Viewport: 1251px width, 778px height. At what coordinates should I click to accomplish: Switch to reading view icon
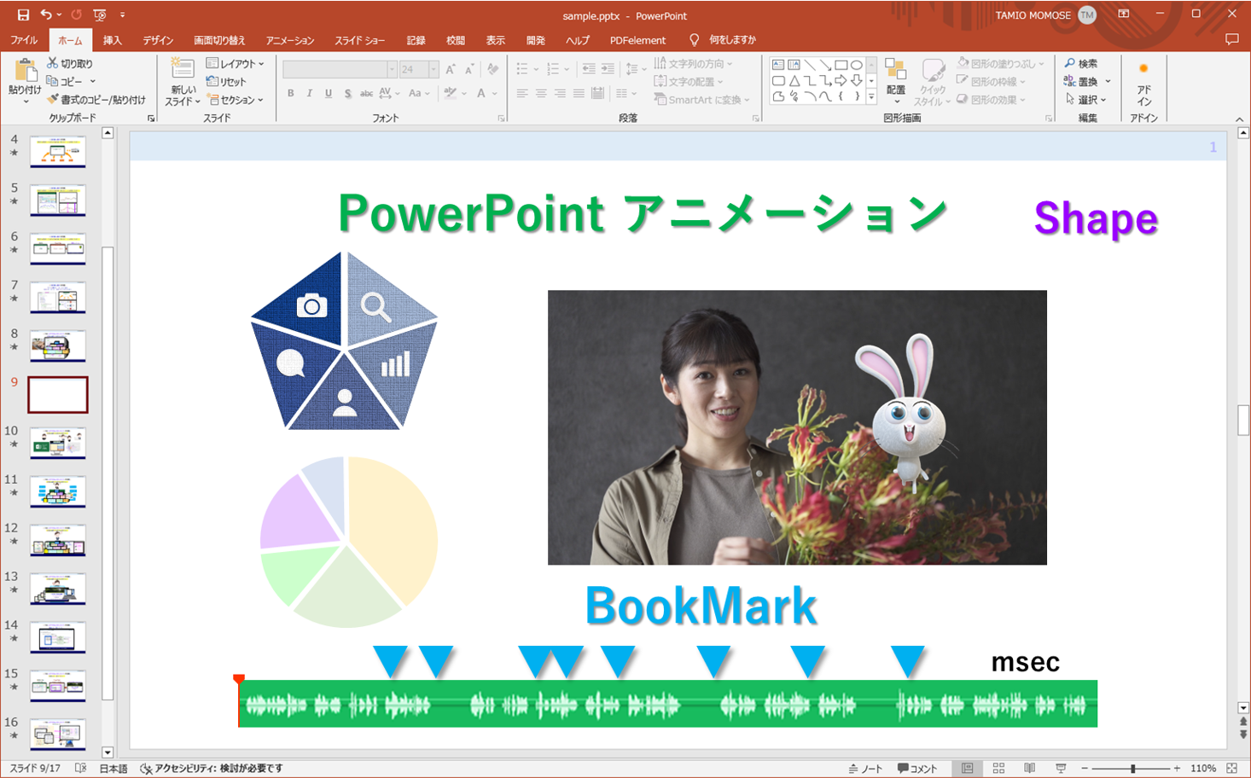[1030, 769]
